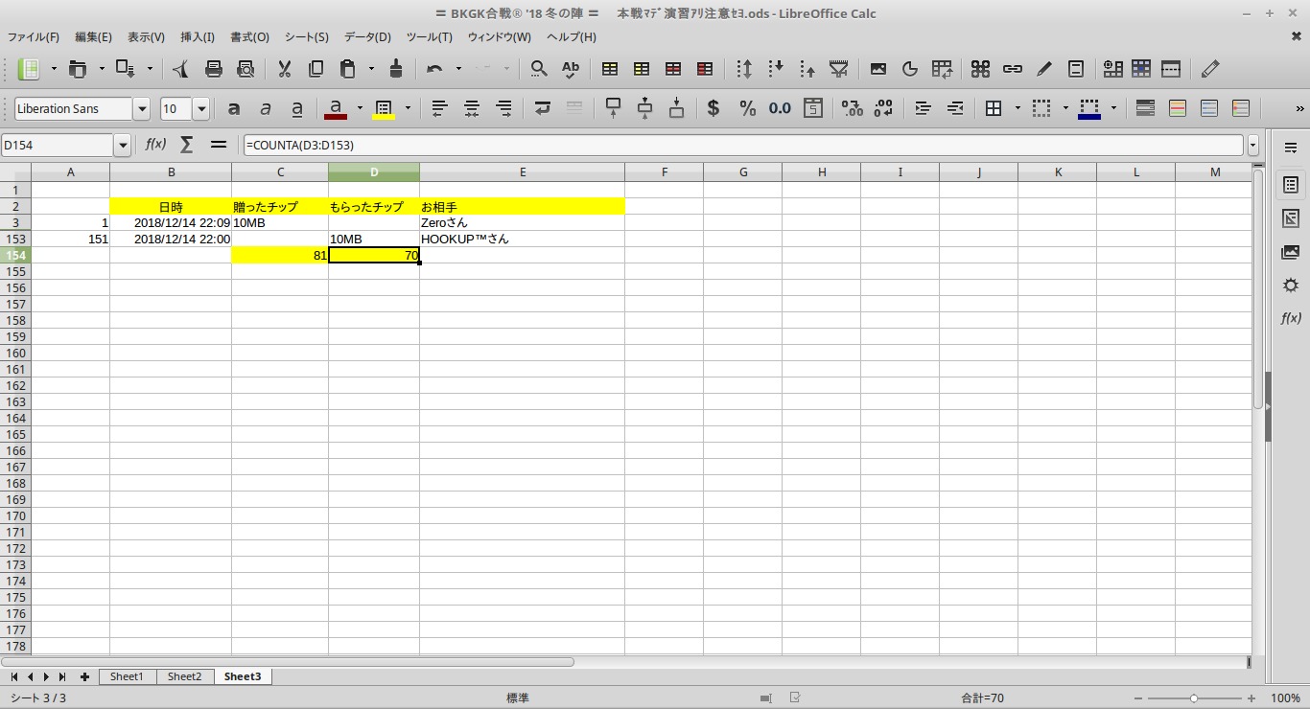Viewport: 1310px width, 709px height.
Task: Apply the dark red font color
Action: click(336, 108)
